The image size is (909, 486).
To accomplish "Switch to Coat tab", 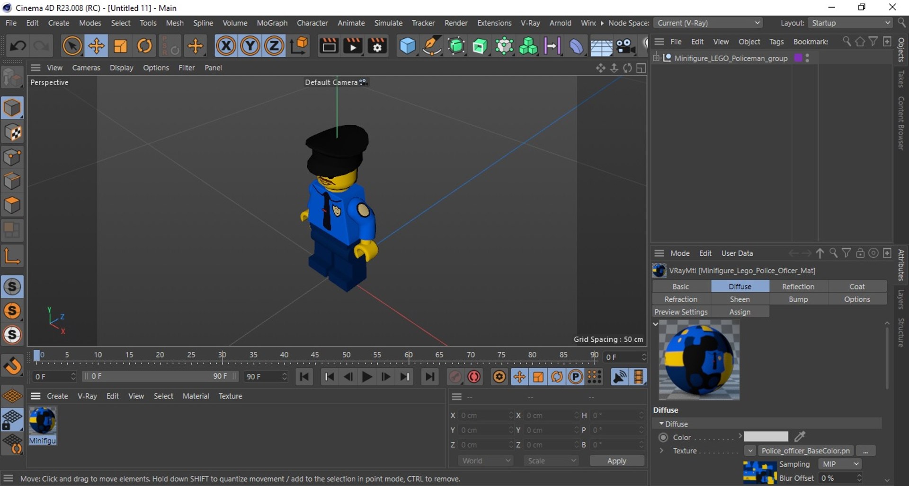I will (857, 286).
